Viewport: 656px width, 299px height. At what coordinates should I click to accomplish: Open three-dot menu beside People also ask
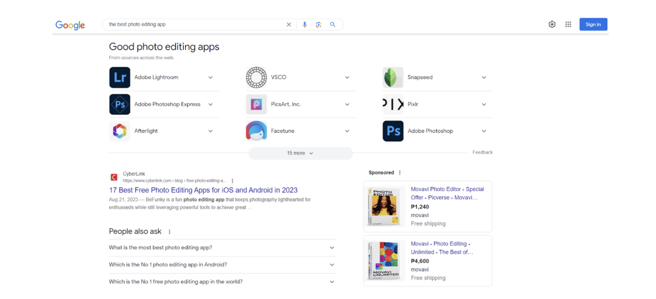coord(169,232)
